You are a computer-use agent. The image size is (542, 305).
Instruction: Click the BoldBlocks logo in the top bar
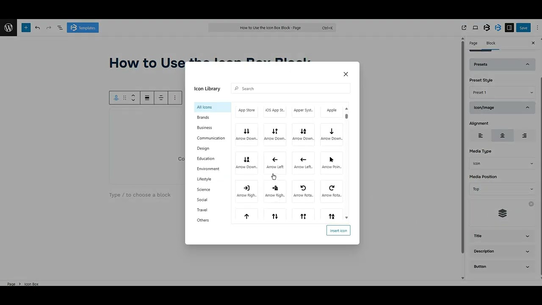487,28
